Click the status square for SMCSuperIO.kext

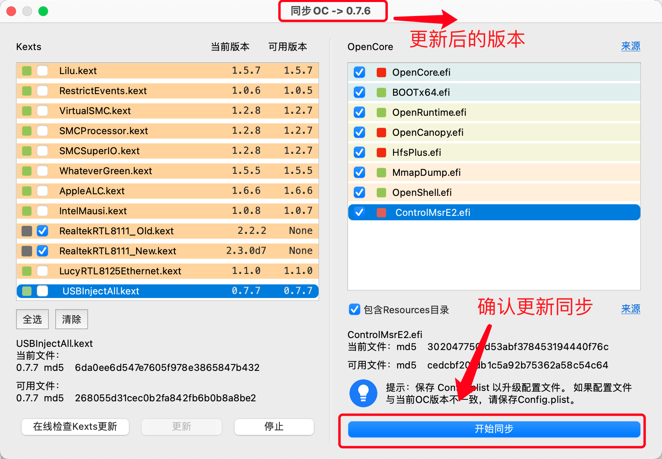pyautogui.click(x=27, y=151)
